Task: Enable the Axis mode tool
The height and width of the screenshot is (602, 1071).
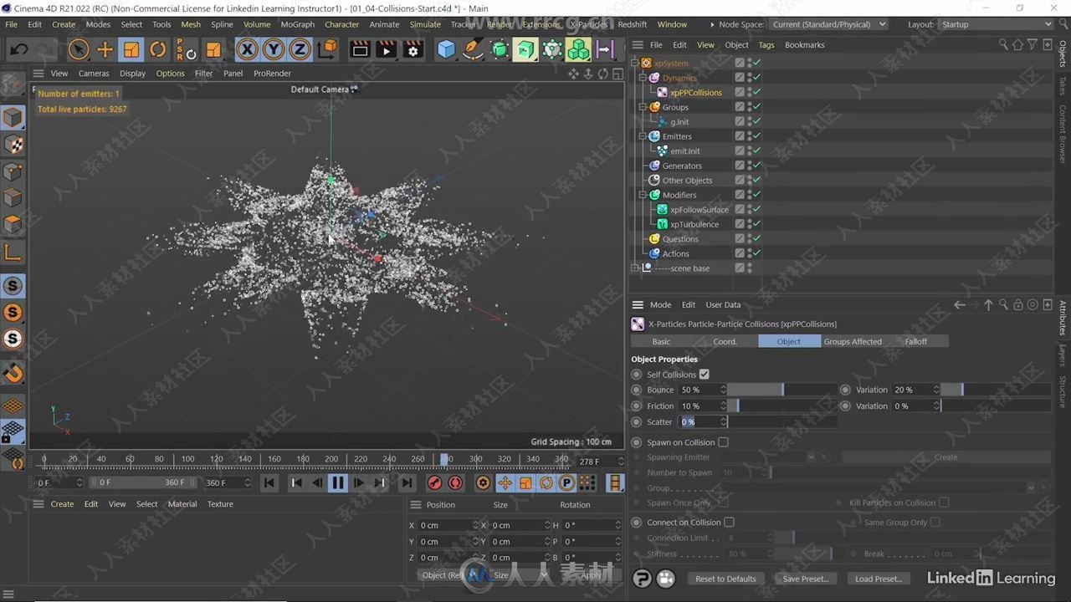Action: [x=13, y=253]
